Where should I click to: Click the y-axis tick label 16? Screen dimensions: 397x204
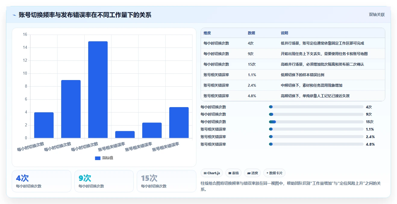25,35
